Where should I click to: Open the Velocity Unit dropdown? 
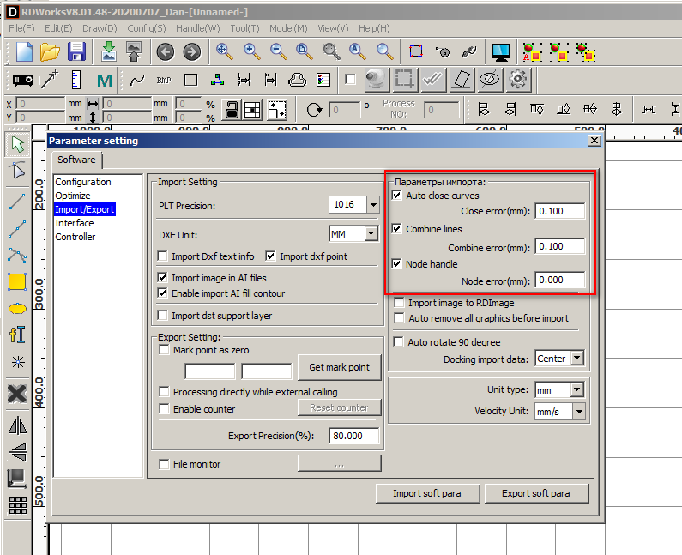pos(577,412)
